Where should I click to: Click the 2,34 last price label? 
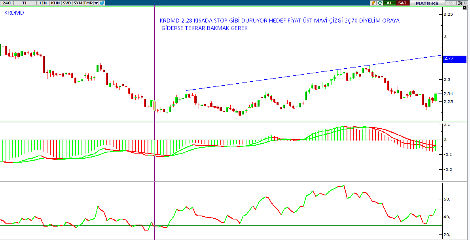tap(448, 94)
